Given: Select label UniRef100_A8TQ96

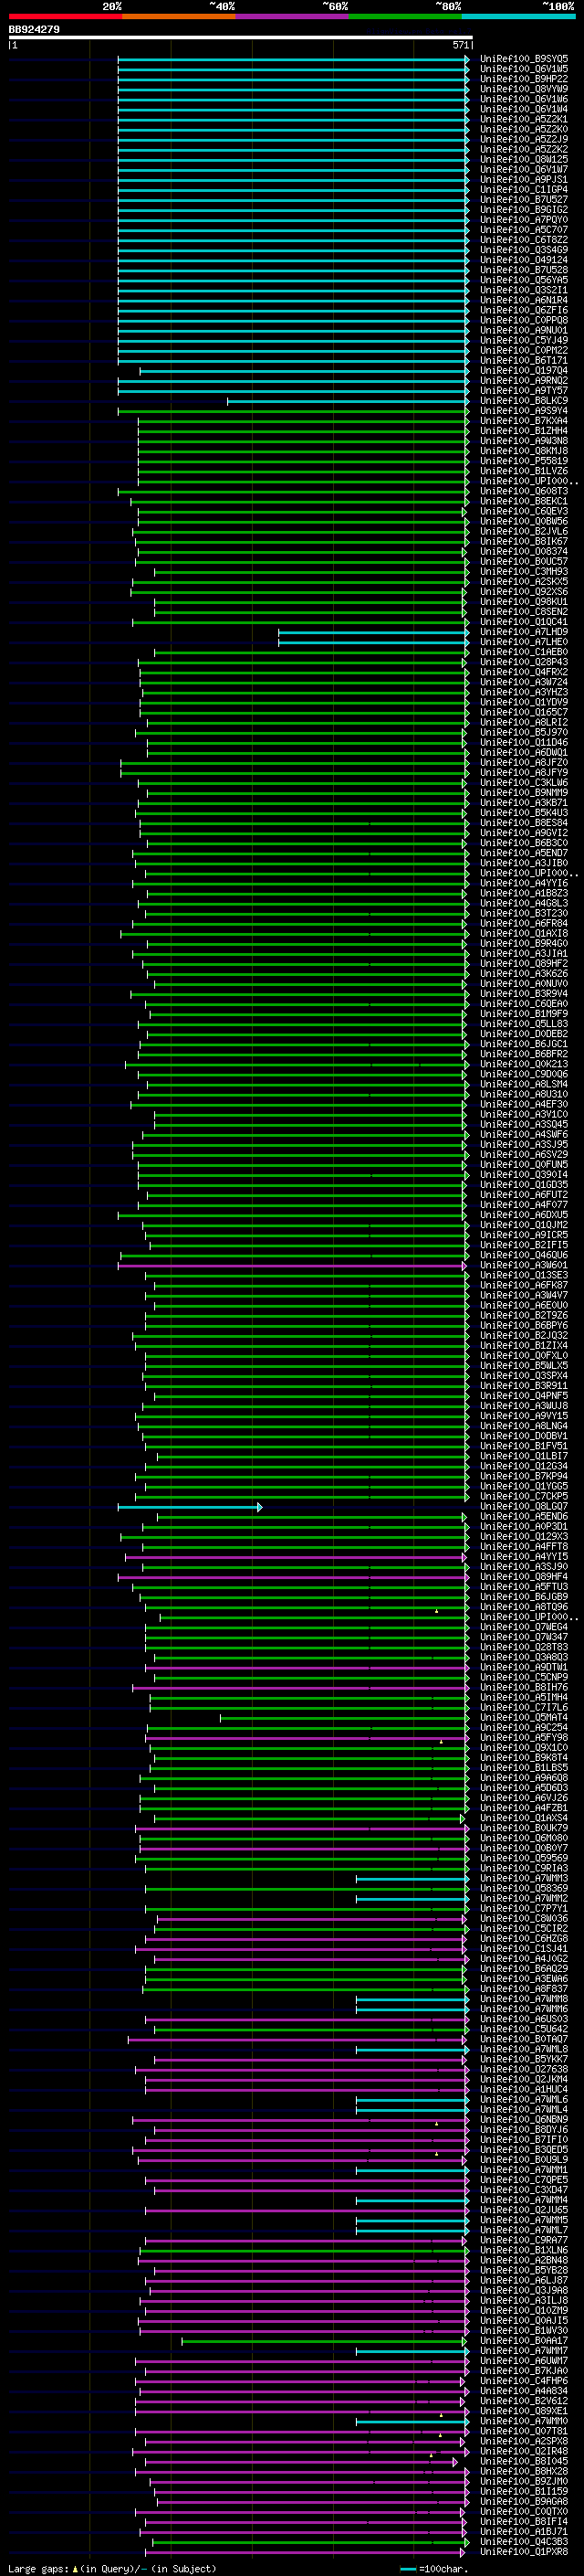Looking at the screenshot, I should (524, 1607).
